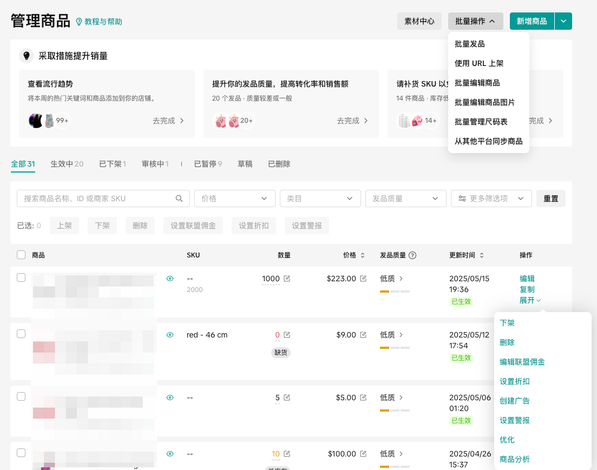This screenshot has width=597, height=470.
Task: Expand the arrow dropdown next to 新增商品
Action: pyautogui.click(x=563, y=21)
